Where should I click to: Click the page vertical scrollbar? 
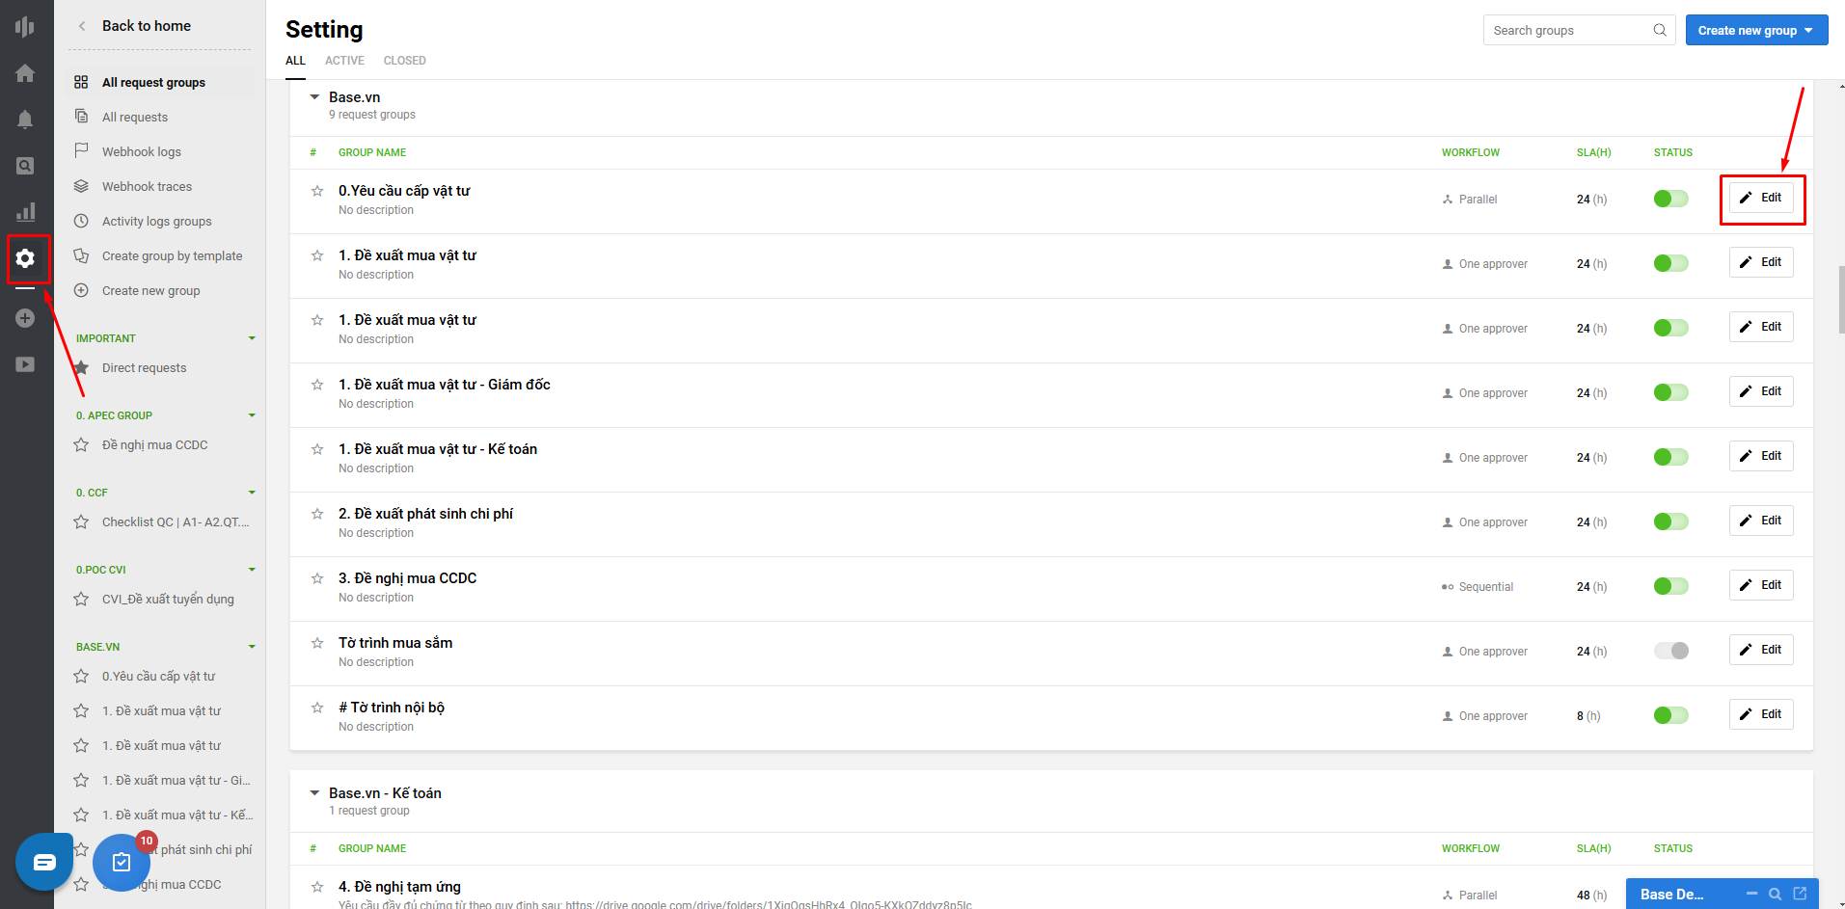coord(1841,300)
